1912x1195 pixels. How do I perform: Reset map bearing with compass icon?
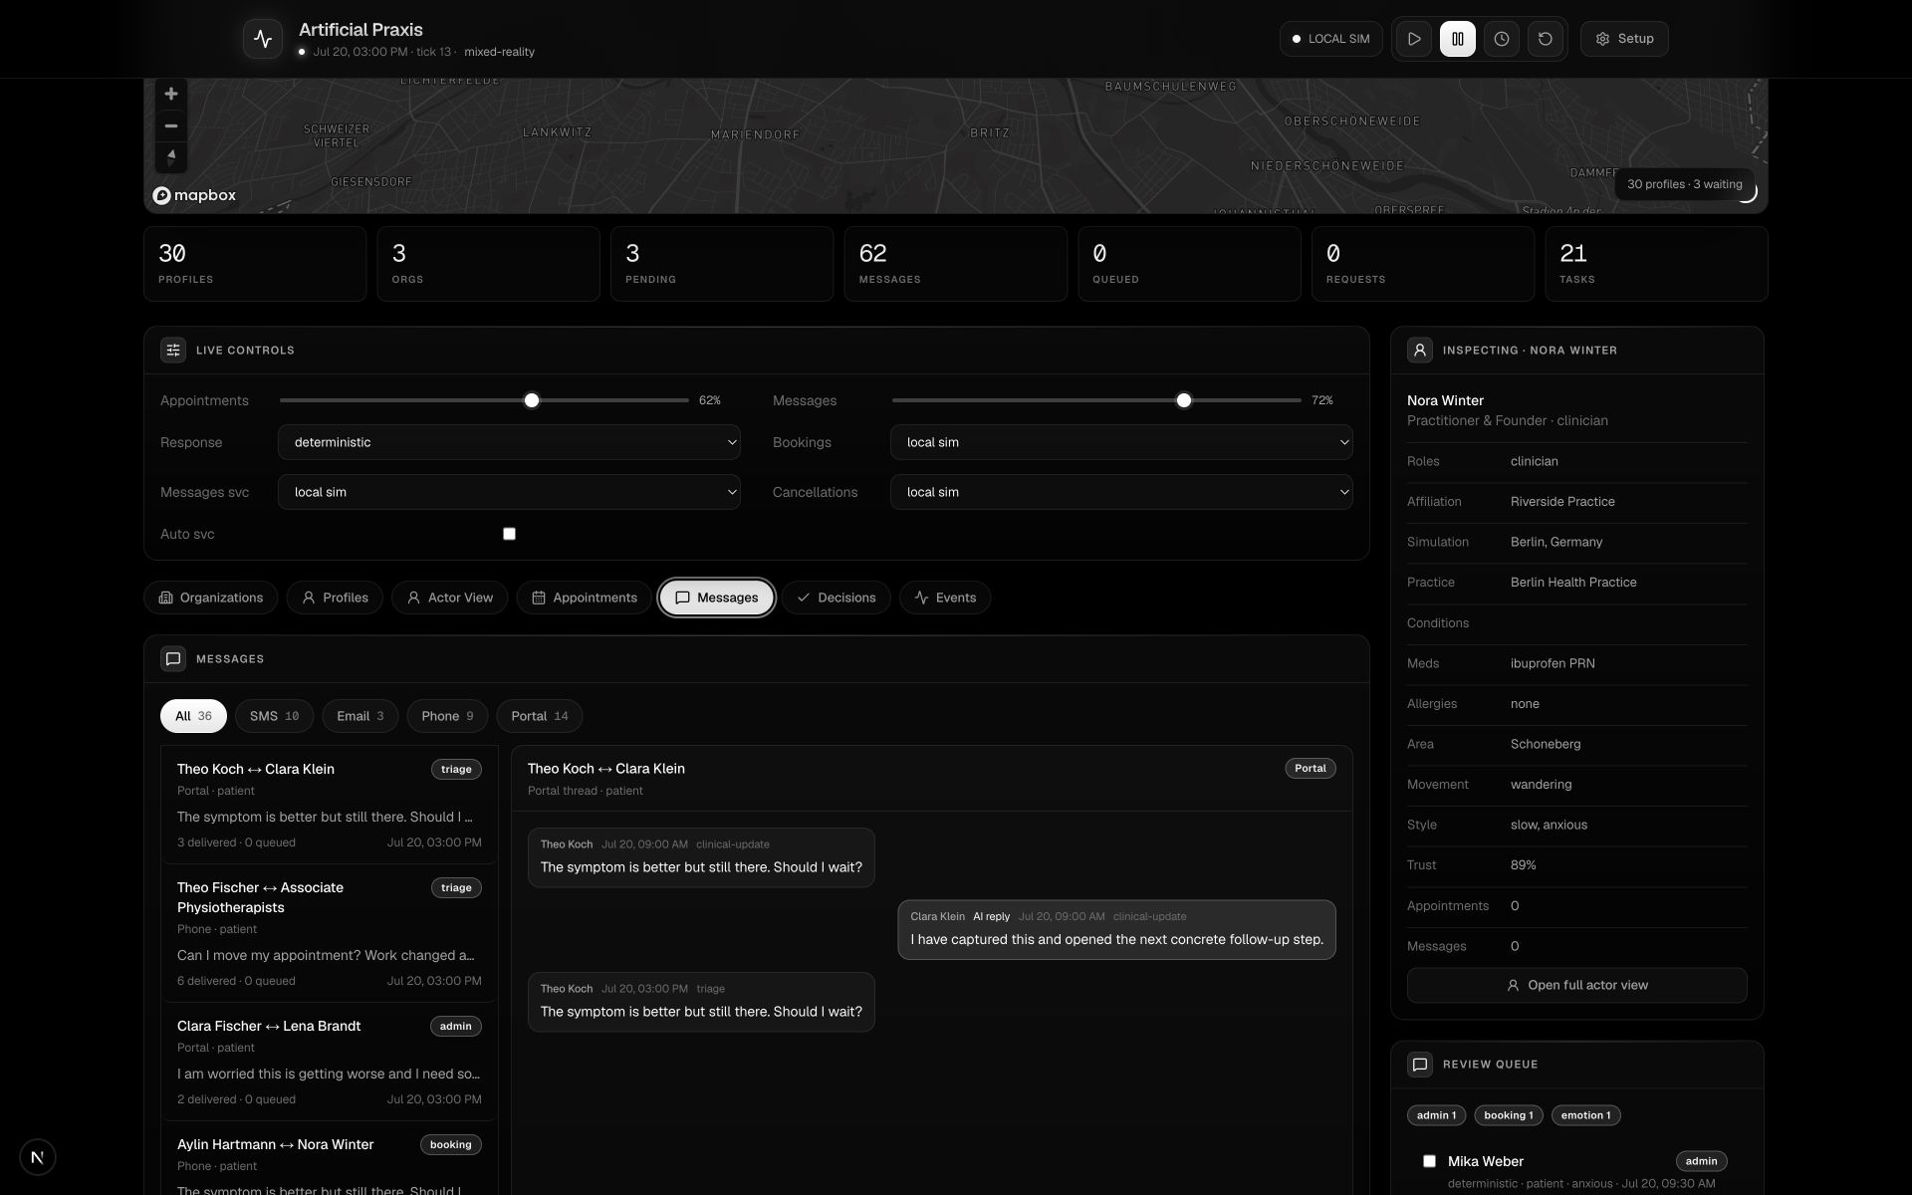pos(171,156)
